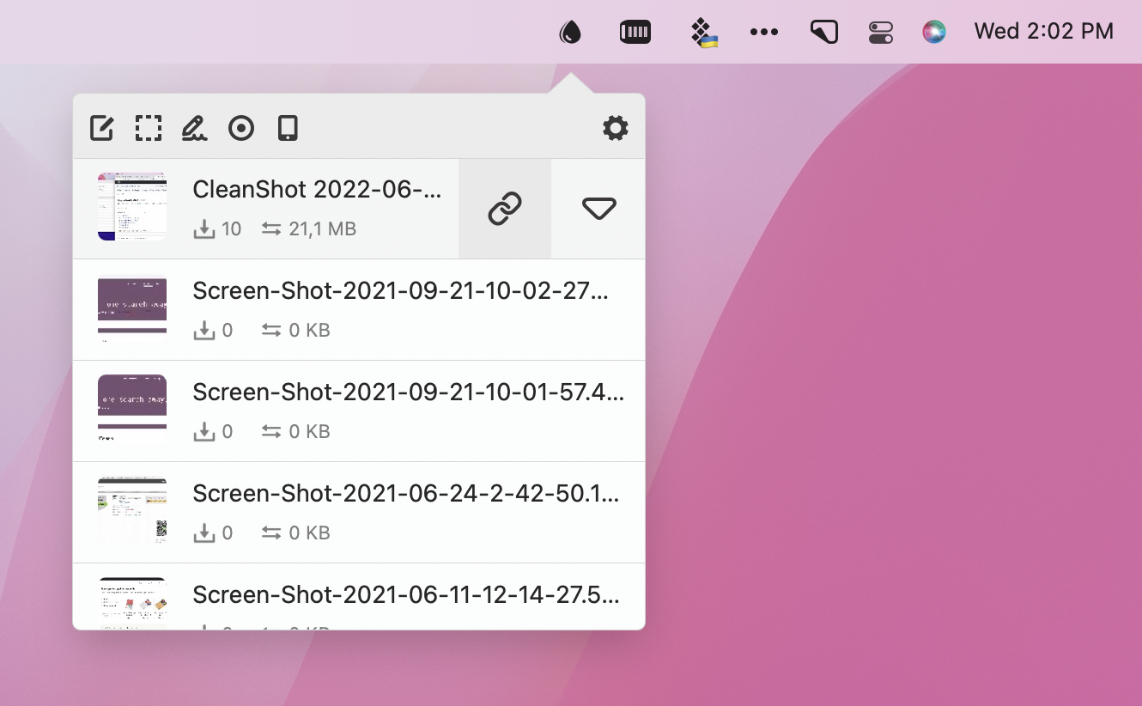Open the annotate and draw tool
Screen dimensions: 1142x706
195,128
